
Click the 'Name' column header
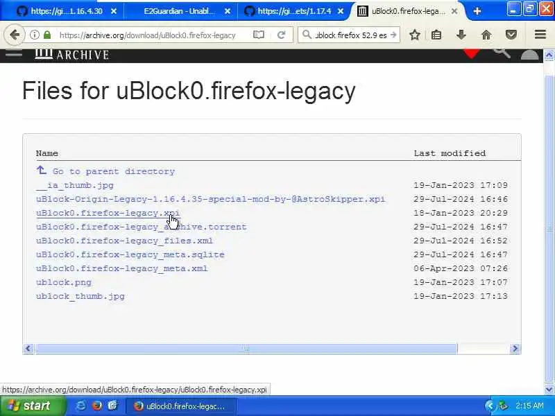coord(47,153)
